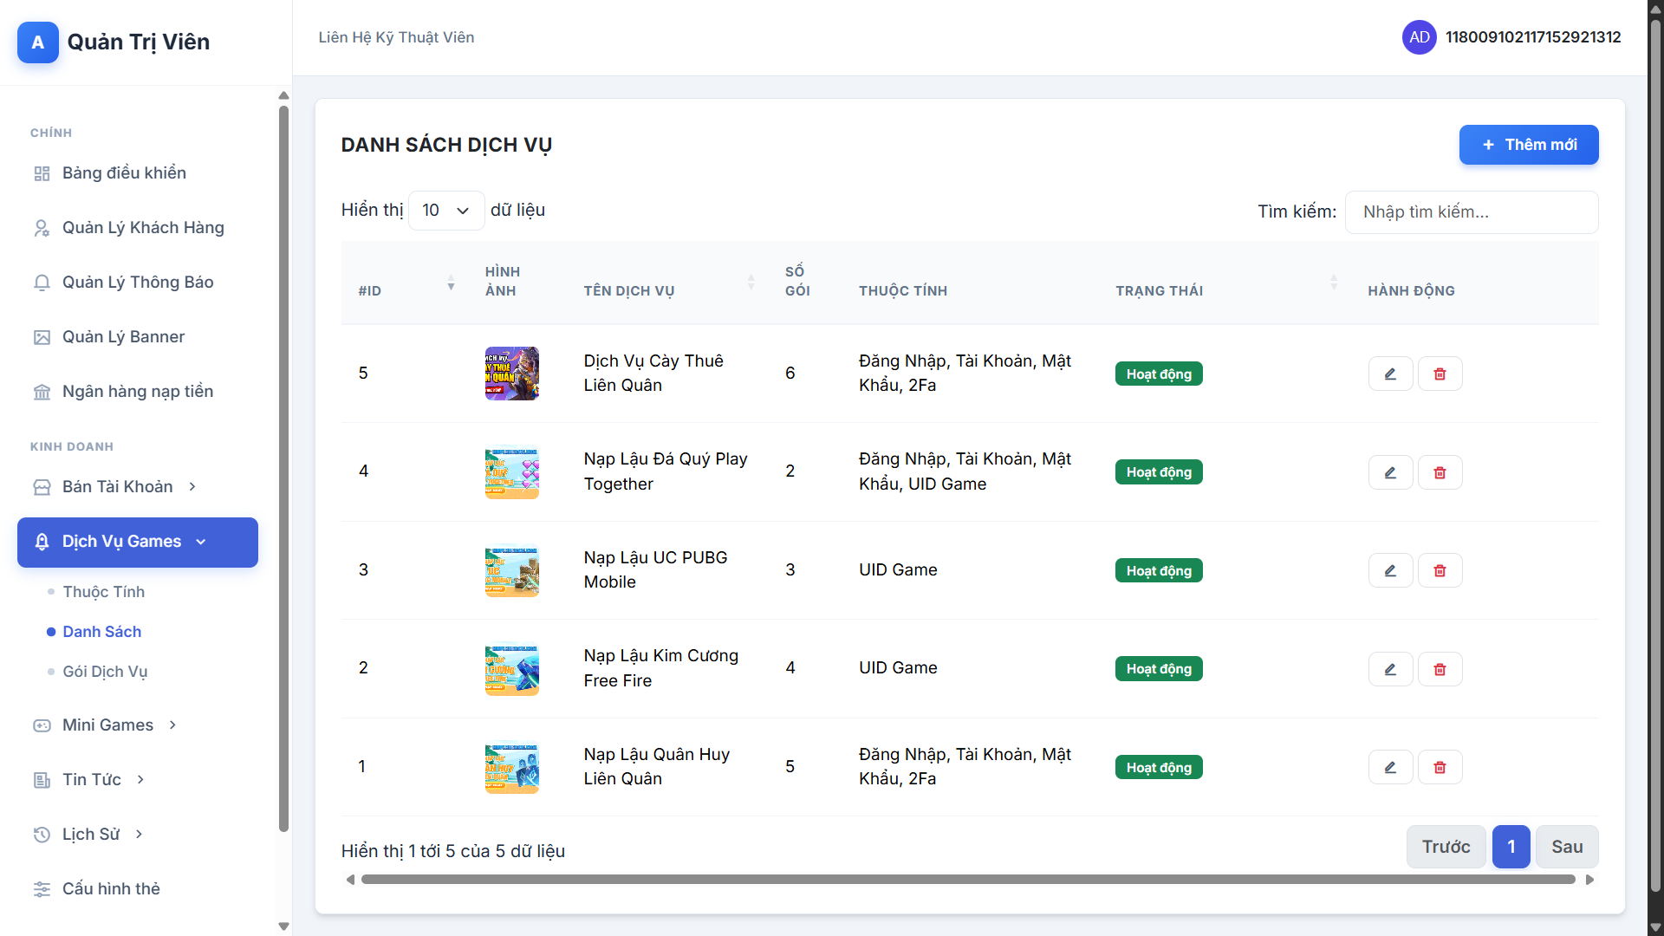Click the Thêm mới button
The width and height of the screenshot is (1664, 936).
[x=1528, y=145]
